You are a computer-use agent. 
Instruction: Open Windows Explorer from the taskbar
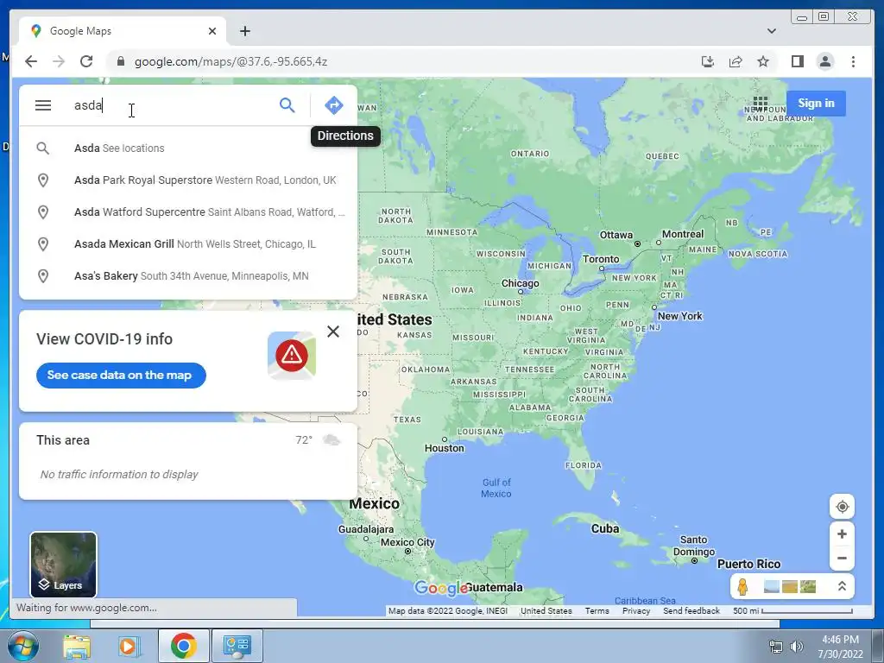76,646
